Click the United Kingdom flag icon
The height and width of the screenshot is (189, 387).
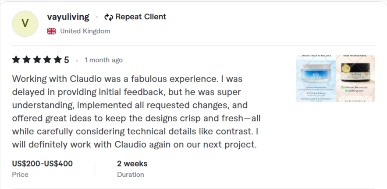tap(51, 31)
